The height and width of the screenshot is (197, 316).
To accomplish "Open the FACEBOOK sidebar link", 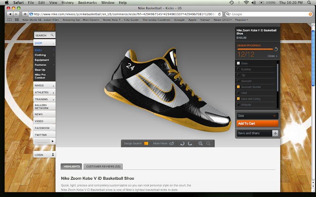I will coord(44,128).
